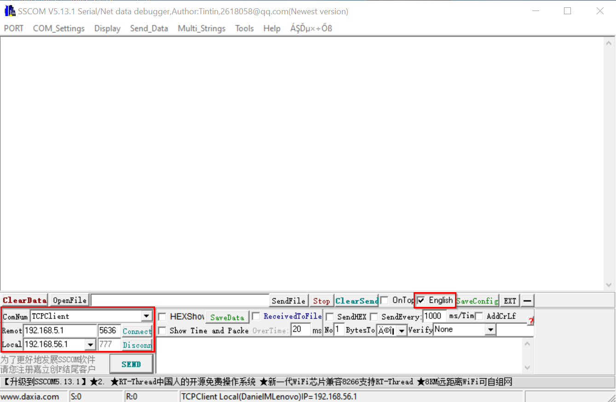Toggle the OnTop checkbox

click(x=385, y=300)
